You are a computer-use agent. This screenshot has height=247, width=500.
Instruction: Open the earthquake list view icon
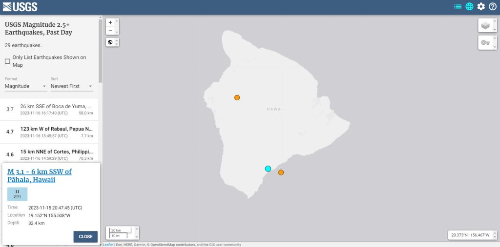pyautogui.click(x=458, y=6)
